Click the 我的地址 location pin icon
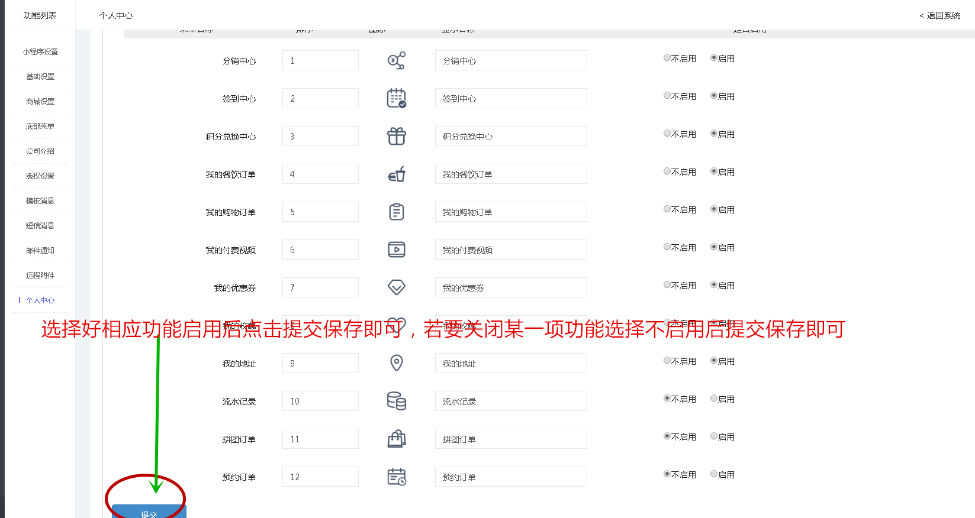975x518 pixels. tap(396, 363)
